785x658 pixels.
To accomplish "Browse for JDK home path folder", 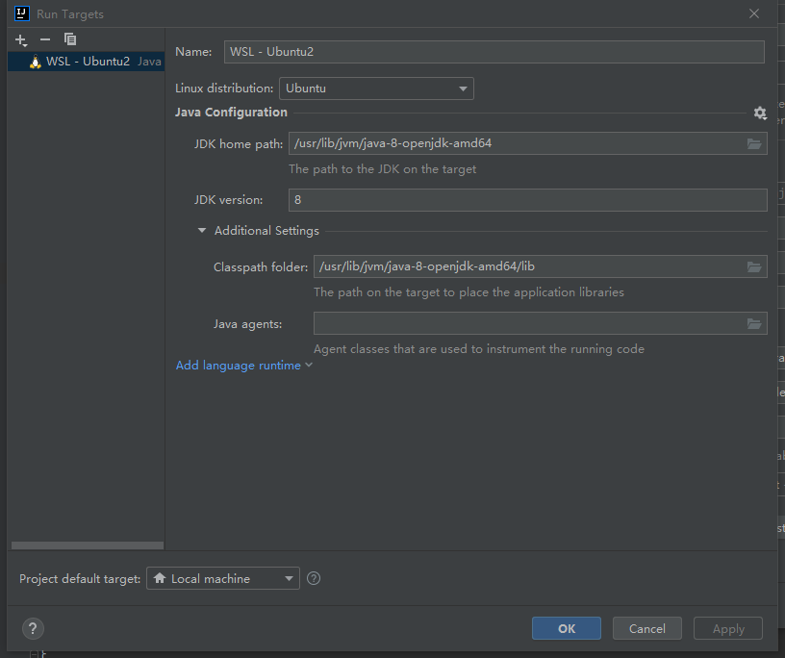I will (x=754, y=144).
